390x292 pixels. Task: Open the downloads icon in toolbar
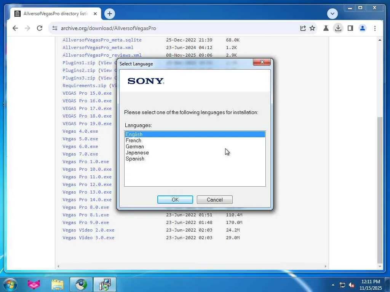pos(338,28)
